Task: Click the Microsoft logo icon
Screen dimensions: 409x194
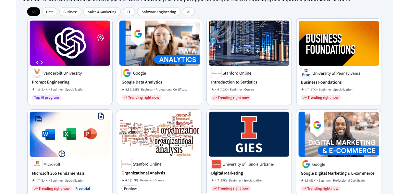Action: tap(37, 164)
